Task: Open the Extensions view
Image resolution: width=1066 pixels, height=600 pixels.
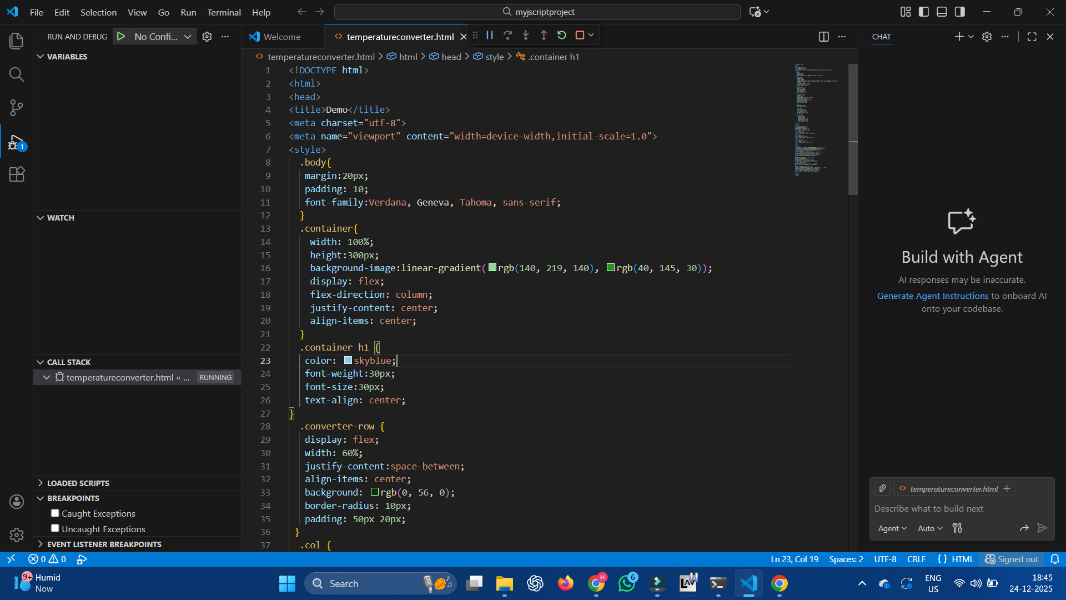Action: 17,174
